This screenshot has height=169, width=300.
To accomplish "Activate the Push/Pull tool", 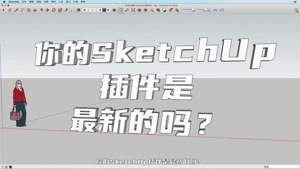I will [35, 10].
